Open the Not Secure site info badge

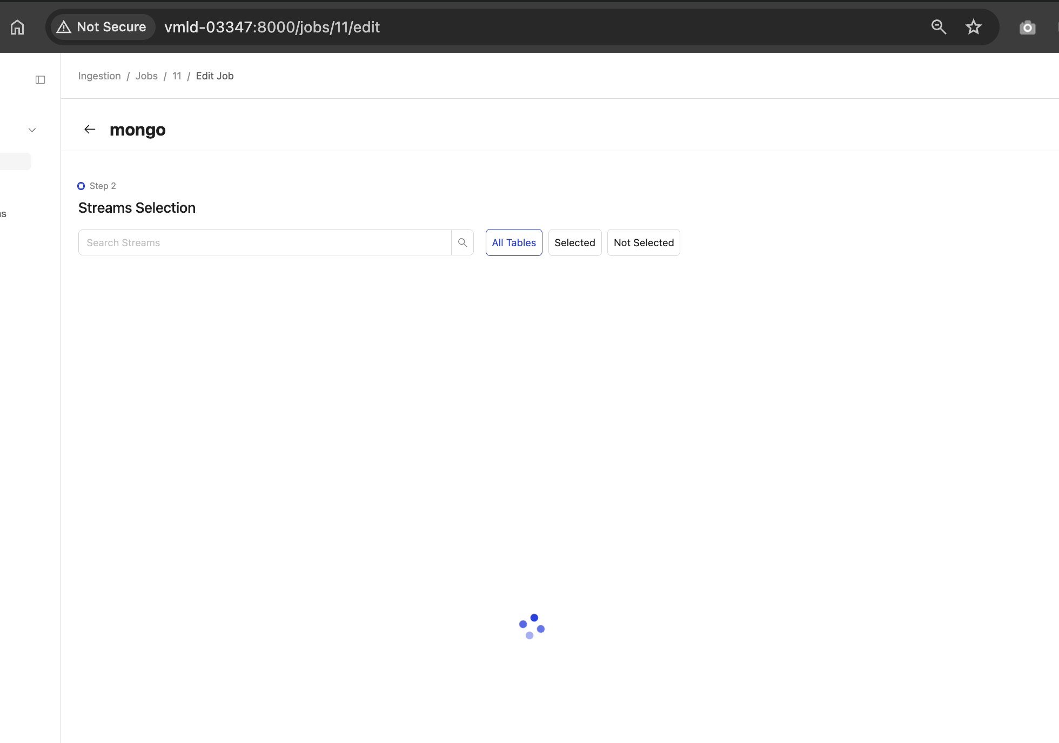[102, 27]
